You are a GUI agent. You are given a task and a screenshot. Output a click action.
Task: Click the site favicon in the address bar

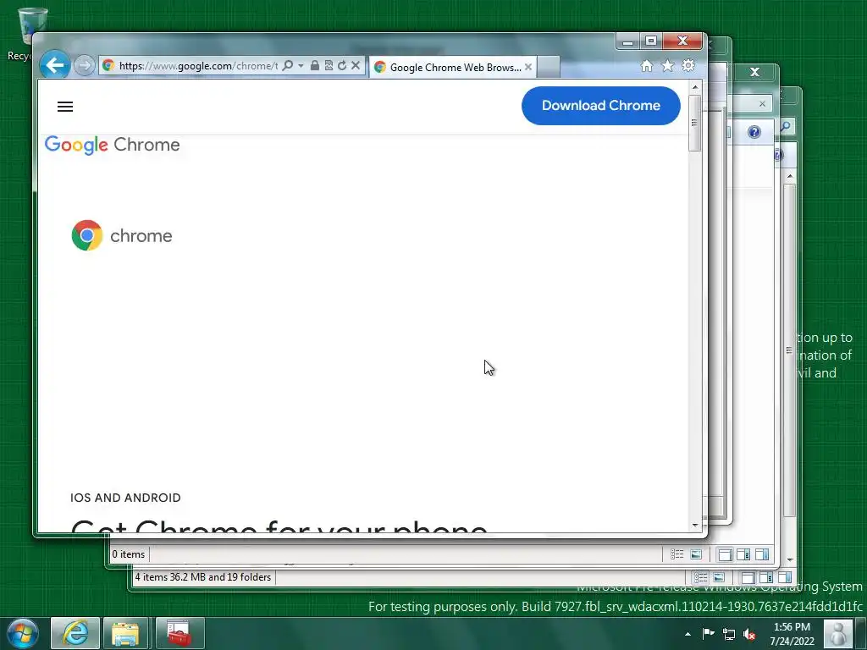108,65
